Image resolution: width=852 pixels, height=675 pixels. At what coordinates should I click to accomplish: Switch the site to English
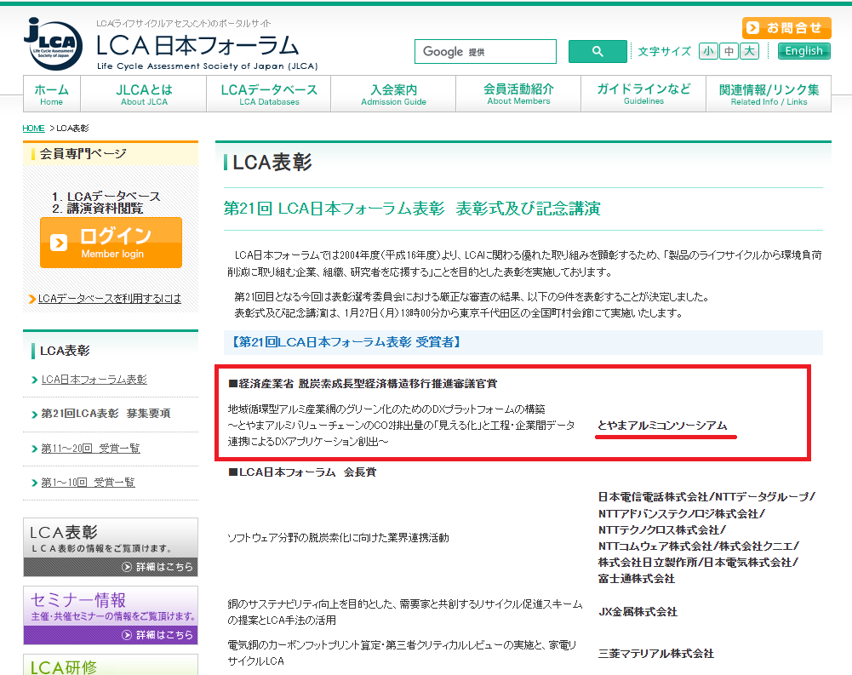pyautogui.click(x=803, y=51)
